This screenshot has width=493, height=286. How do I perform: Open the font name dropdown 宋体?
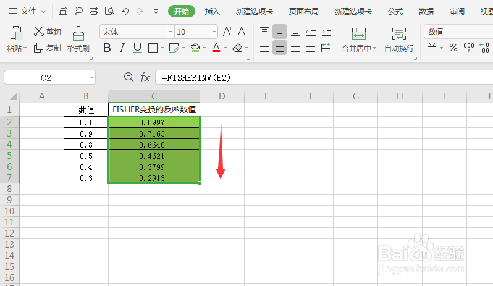pos(171,32)
